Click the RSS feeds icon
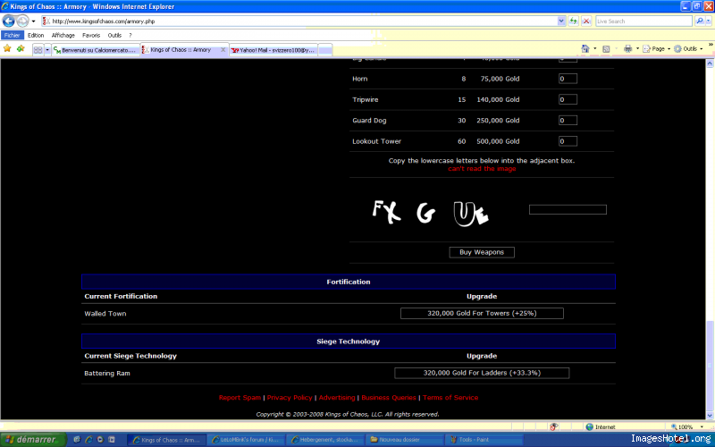This screenshot has width=715, height=447. (606, 49)
